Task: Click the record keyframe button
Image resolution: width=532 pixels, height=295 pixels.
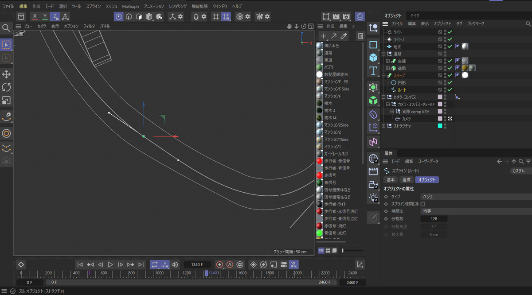Action: coord(219,264)
